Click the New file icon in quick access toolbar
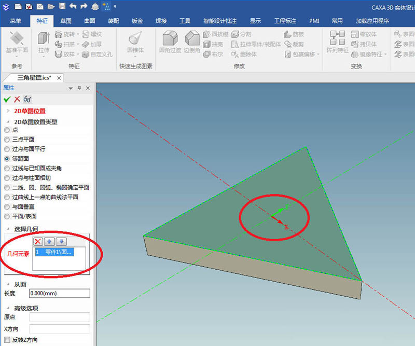The width and height of the screenshot is (415, 346). pyautogui.click(x=18, y=7)
